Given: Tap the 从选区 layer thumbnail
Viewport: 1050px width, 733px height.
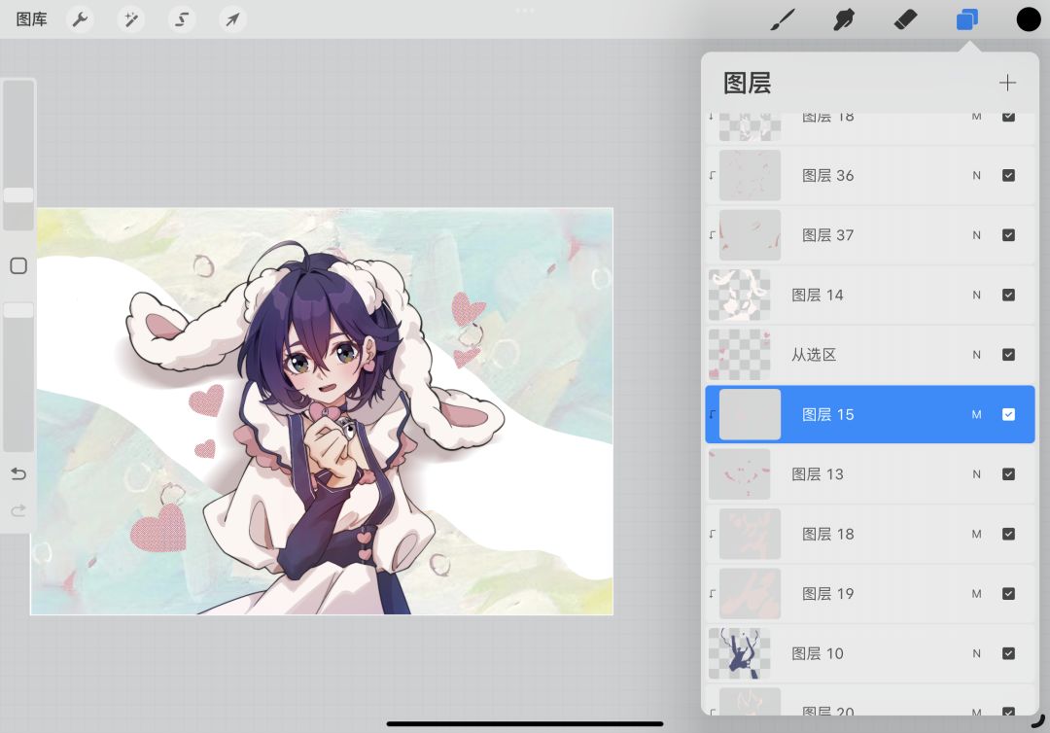Looking at the screenshot, I should pyautogui.click(x=739, y=355).
